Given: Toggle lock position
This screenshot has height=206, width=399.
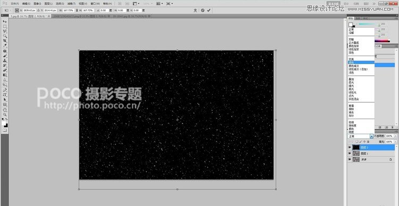Looking at the screenshot, I should click(x=364, y=141).
